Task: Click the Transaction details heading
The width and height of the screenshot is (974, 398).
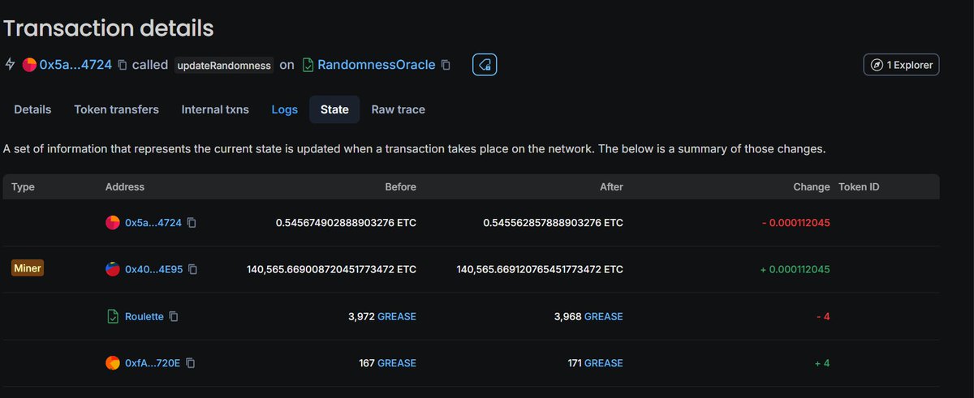Action: (x=109, y=28)
